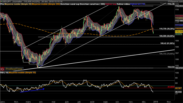This screenshot has width=183, height=103.
Task: Click the blue 111,490 price tag
Action: (179, 25)
